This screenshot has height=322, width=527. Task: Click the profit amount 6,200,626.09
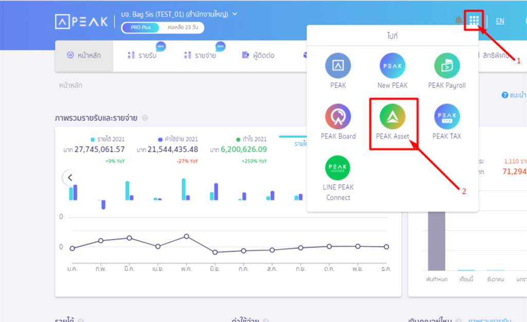[x=243, y=149]
